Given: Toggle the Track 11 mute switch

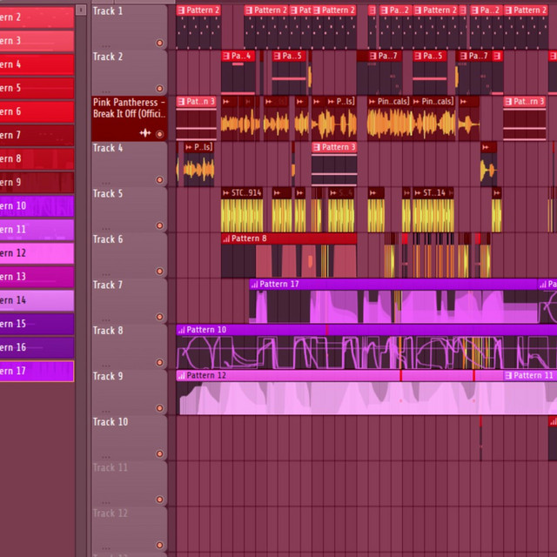Looking at the screenshot, I should [x=160, y=499].
